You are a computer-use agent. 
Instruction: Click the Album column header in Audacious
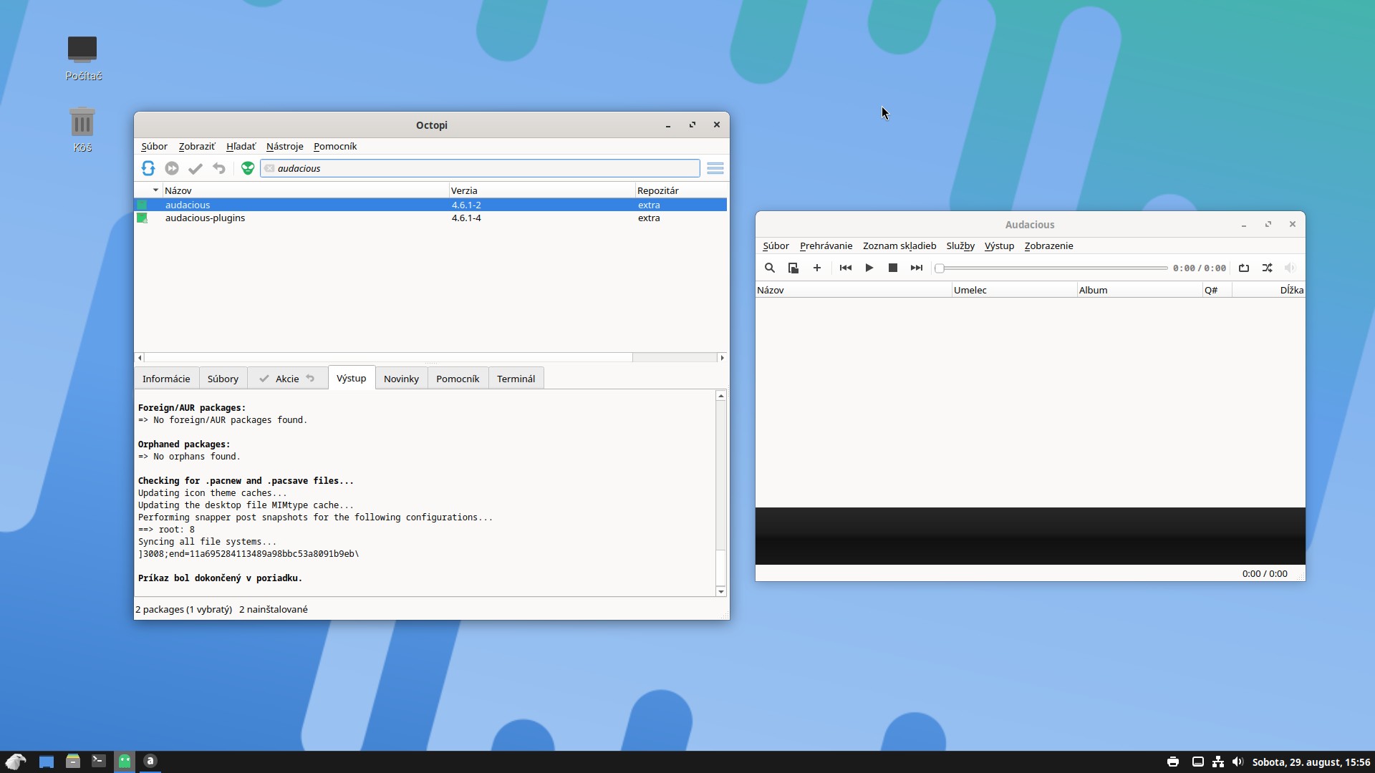[x=1139, y=290]
